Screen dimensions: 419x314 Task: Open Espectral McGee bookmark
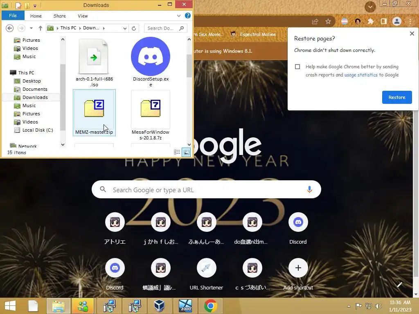(x=253, y=34)
